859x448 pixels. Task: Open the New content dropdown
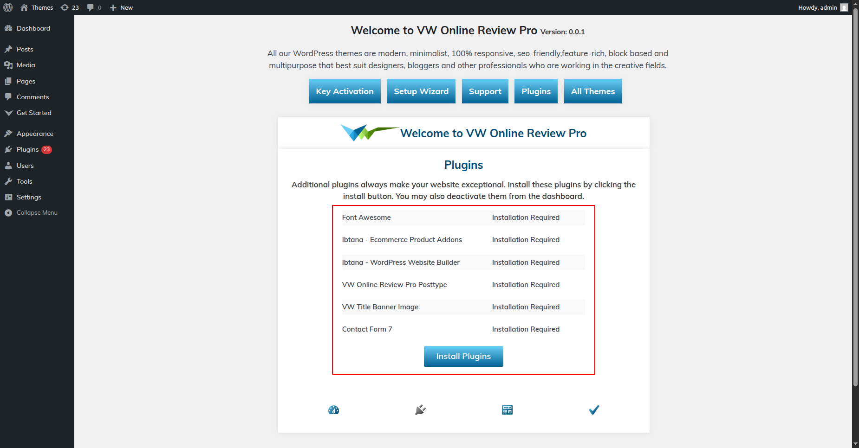pyautogui.click(x=121, y=7)
